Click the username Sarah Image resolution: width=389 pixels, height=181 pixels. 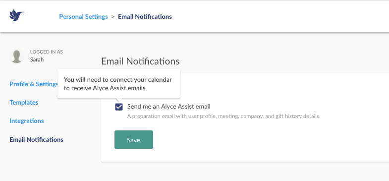point(37,60)
